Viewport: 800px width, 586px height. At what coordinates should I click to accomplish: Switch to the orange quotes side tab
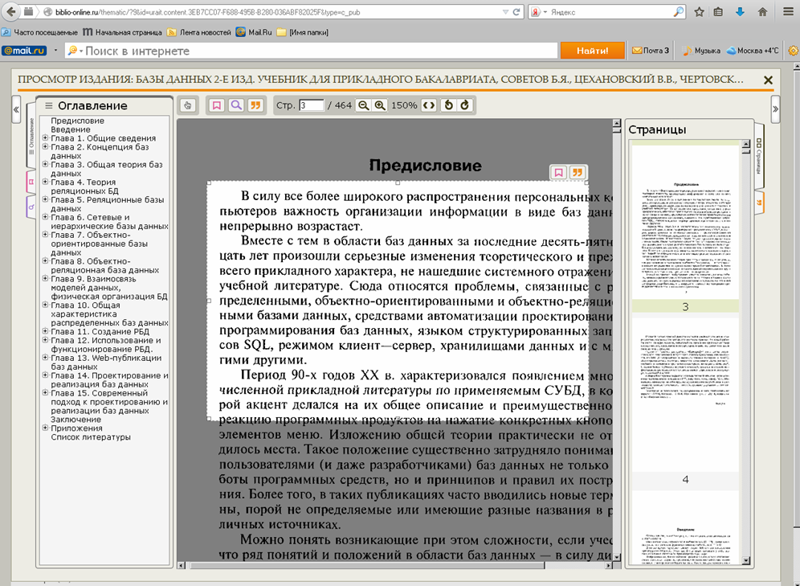click(x=759, y=203)
